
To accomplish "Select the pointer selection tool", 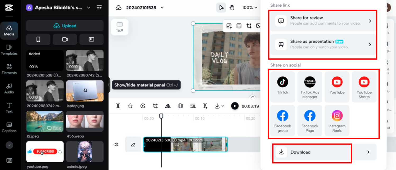I will 221,7.
